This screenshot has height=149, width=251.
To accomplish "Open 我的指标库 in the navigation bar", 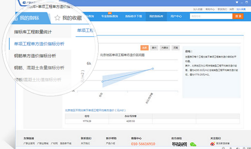I will click(156, 16).
